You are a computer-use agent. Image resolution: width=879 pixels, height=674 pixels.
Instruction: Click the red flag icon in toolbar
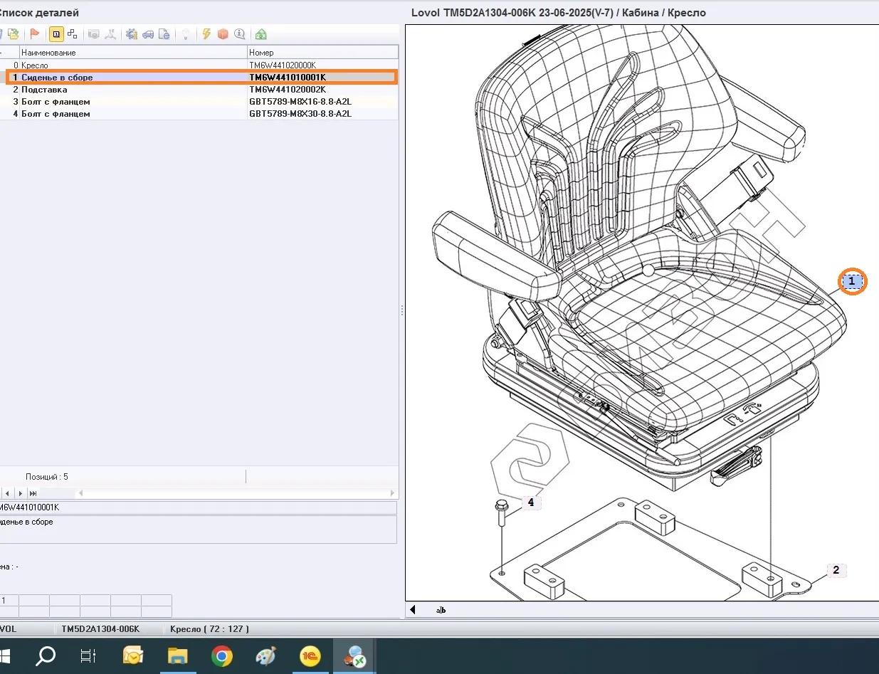tap(34, 34)
